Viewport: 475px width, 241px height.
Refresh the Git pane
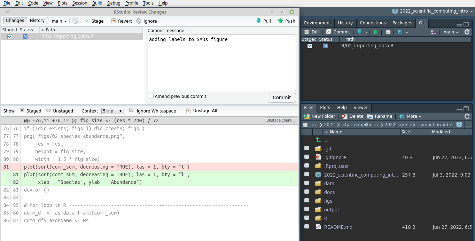467,32
